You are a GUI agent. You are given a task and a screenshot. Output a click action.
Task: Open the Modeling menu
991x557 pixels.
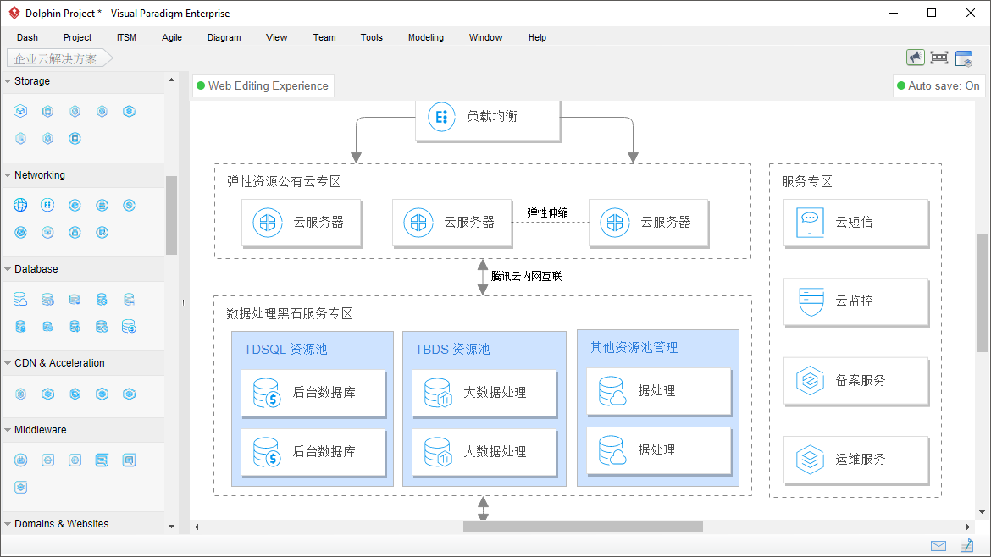(x=426, y=37)
